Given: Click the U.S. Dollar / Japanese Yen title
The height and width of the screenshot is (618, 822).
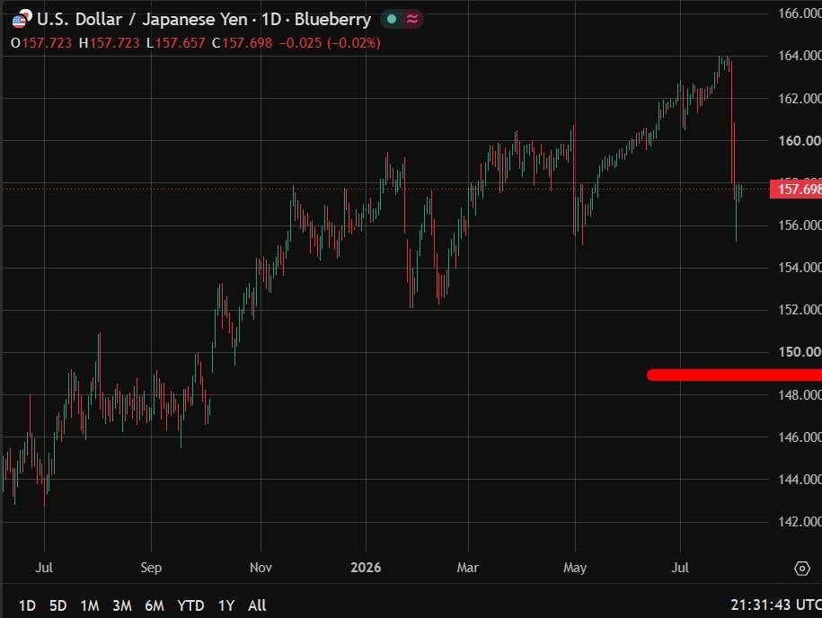Looking at the screenshot, I should (x=142, y=20).
